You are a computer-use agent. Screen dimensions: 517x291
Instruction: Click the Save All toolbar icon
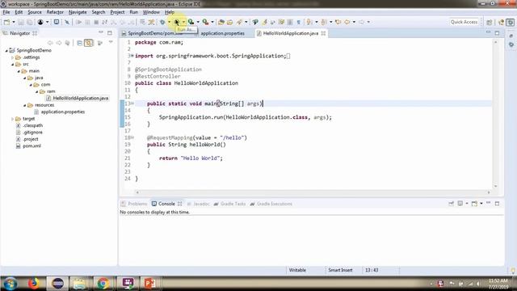tap(30, 22)
